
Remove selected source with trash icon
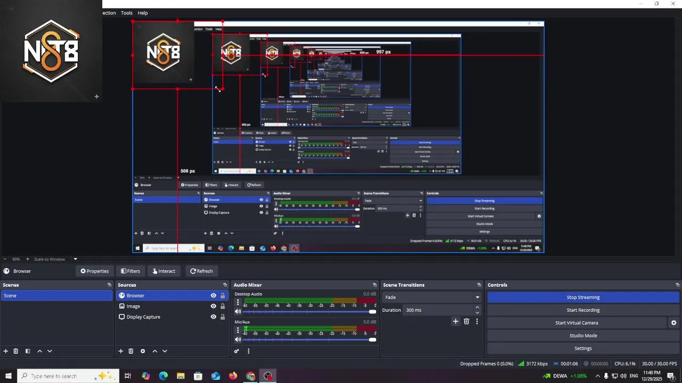(131, 351)
